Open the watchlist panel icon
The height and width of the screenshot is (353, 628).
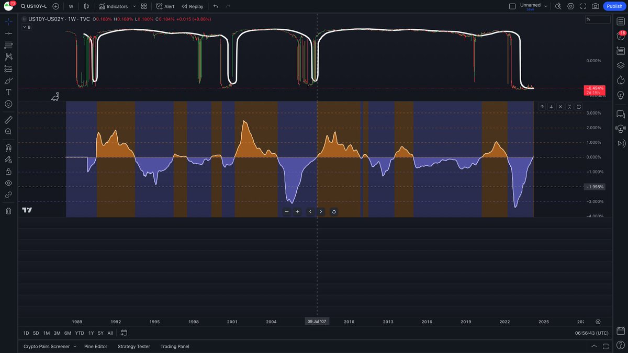pyautogui.click(x=621, y=21)
